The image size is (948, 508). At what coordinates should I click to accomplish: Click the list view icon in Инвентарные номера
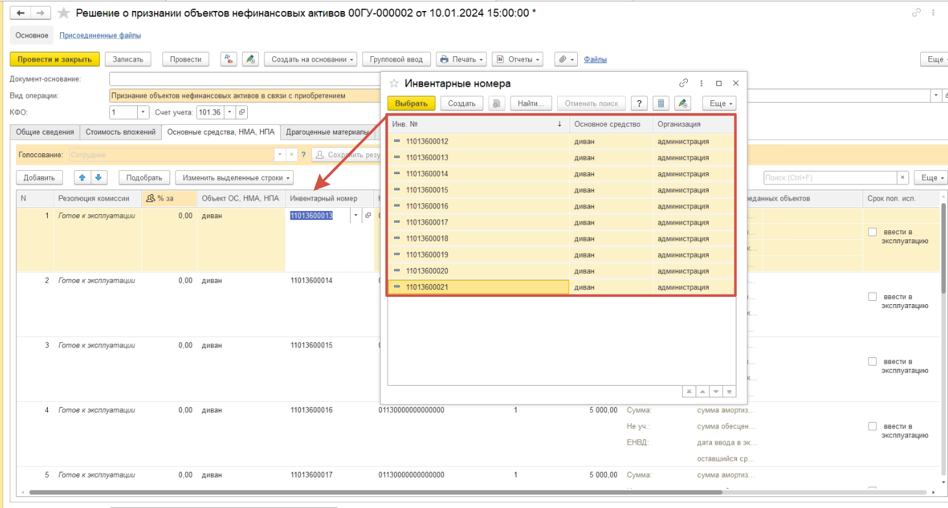660,104
